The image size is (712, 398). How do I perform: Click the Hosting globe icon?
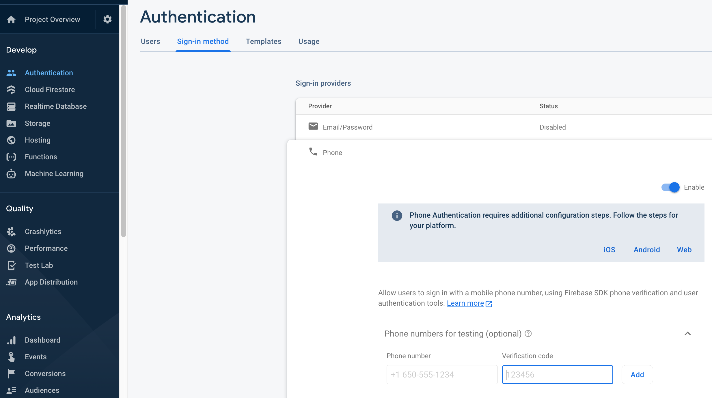pyautogui.click(x=11, y=140)
